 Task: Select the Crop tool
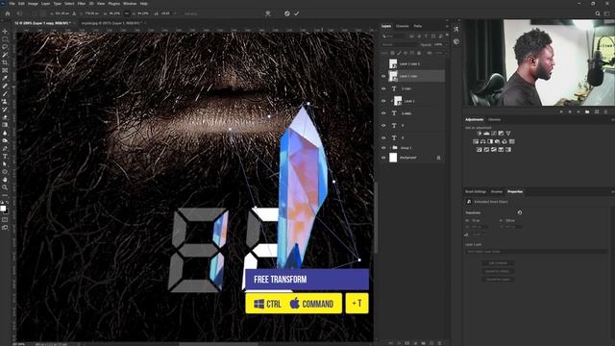[5, 62]
